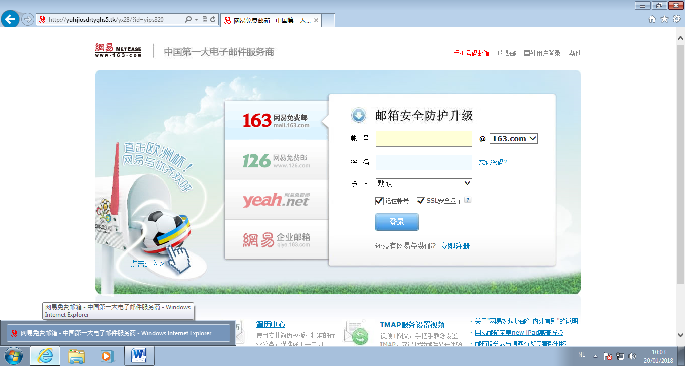Toggle the SSL安全登录 checkbox
Screen dimensions: 685x366
[x=421, y=201]
